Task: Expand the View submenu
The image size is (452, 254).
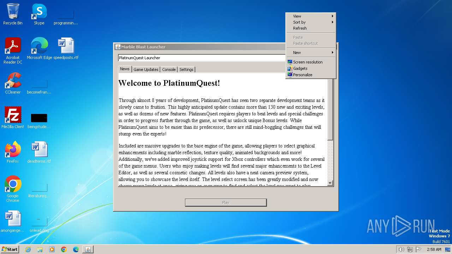Action: pyautogui.click(x=311, y=16)
